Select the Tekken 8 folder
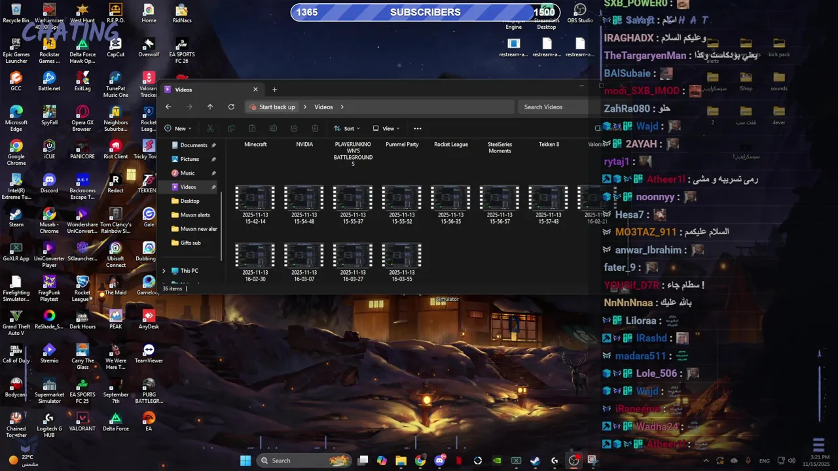 click(549, 145)
